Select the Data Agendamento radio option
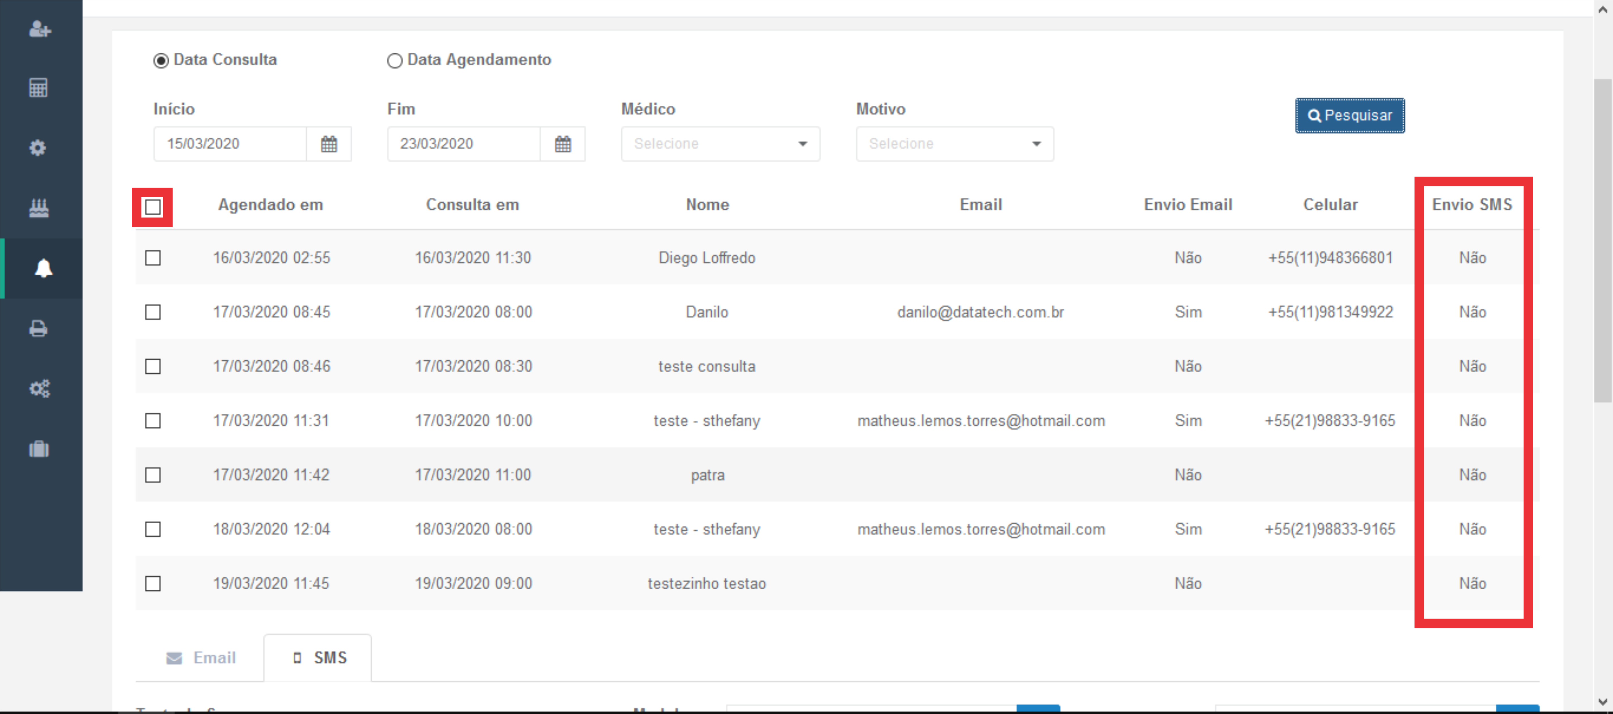This screenshot has width=1613, height=714. point(394,61)
